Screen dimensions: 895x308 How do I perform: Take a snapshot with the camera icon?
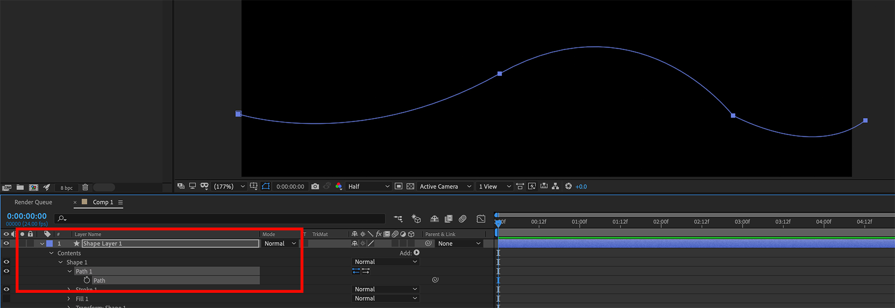(315, 186)
